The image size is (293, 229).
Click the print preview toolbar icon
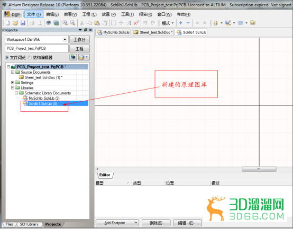tap(40, 23)
